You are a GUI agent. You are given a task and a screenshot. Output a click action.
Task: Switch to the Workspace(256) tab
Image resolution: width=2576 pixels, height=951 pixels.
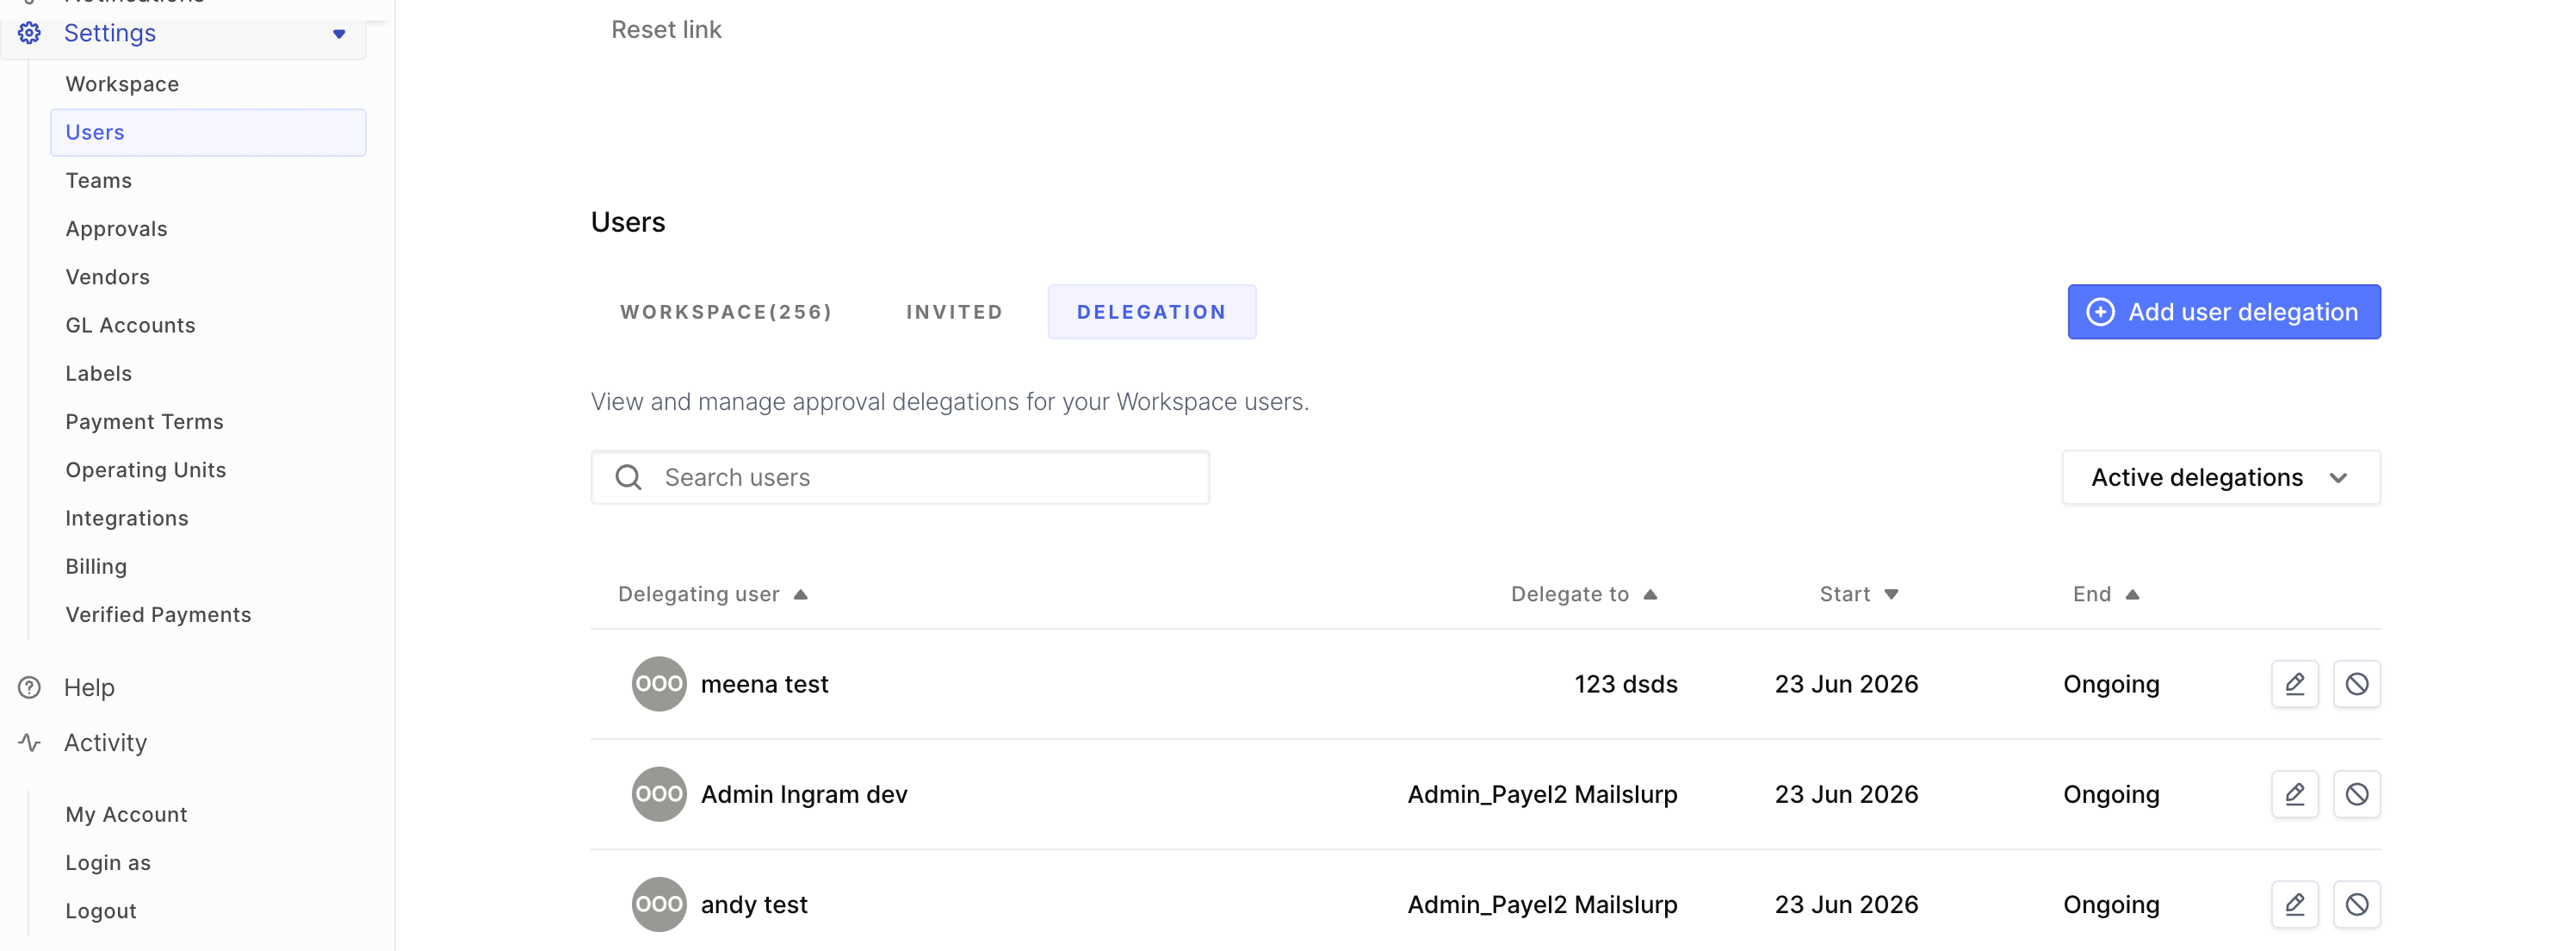(726, 312)
